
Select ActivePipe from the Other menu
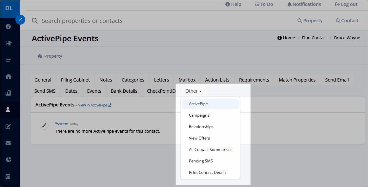210,103
